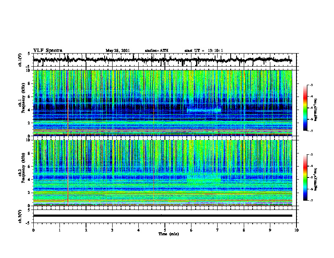Click the start UT '13:10:1' header text
This screenshot has height=258, width=334.
tap(215, 51)
